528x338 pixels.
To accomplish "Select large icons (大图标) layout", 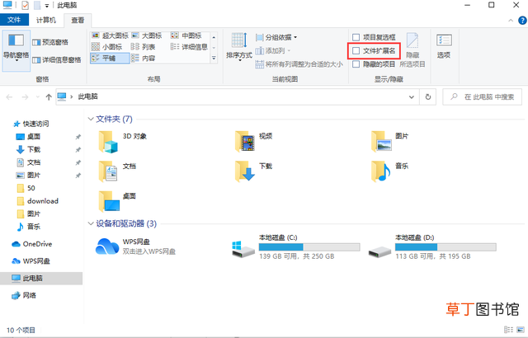I will (x=147, y=35).
